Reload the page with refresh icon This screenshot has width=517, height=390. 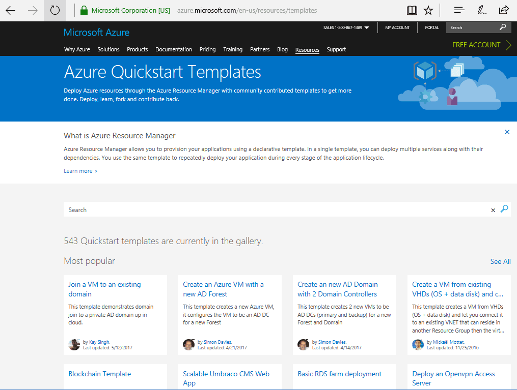[55, 11]
